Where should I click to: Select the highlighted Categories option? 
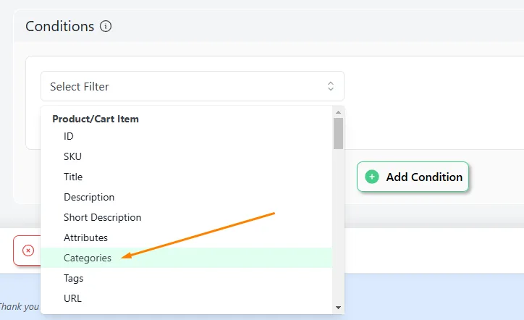pos(186,258)
